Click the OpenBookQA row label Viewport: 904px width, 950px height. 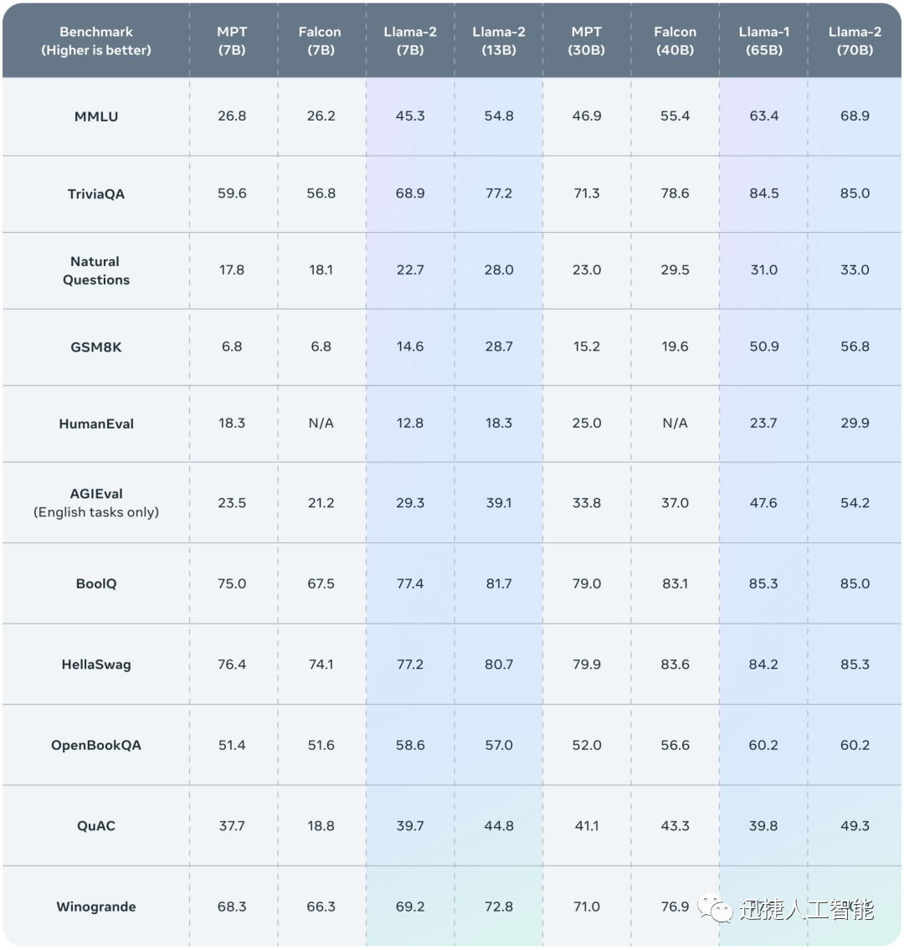96,745
